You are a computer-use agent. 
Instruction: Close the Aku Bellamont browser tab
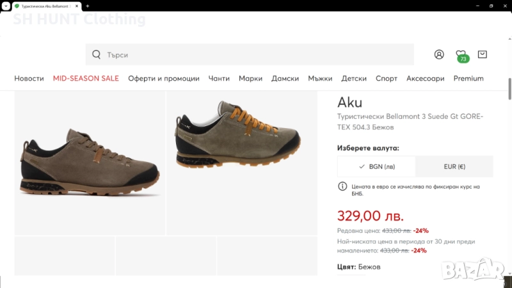(x=76, y=6)
